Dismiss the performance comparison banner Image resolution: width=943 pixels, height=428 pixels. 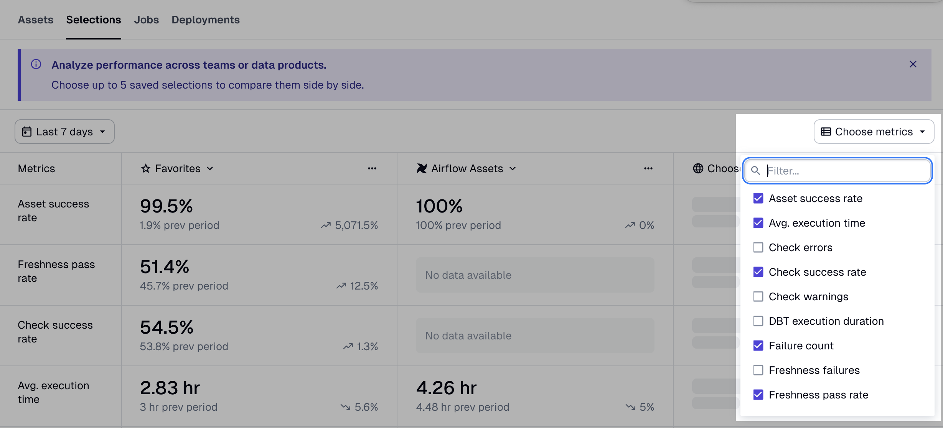(x=913, y=64)
